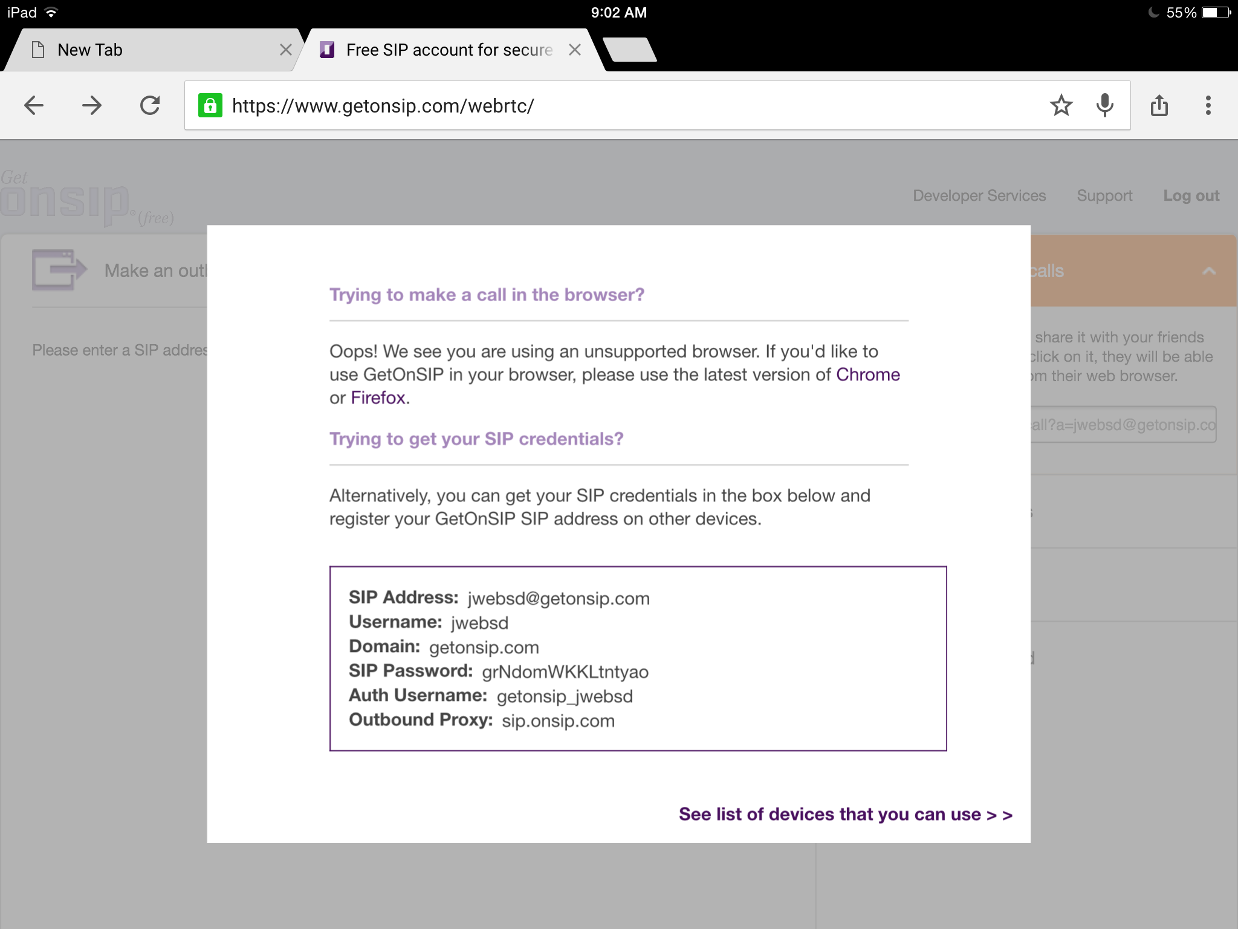The width and height of the screenshot is (1238, 929).
Task: Select the SIP Address value jwebsd@getonsip.com
Action: [x=559, y=599]
